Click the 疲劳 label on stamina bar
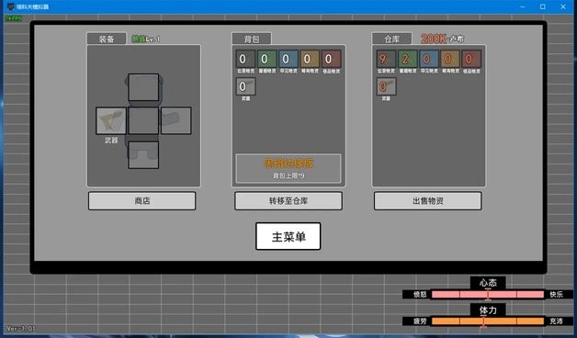The width and height of the screenshot is (577, 338). pyautogui.click(x=420, y=321)
